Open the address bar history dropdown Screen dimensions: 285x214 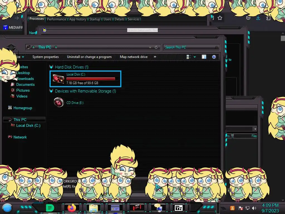tap(150, 47)
